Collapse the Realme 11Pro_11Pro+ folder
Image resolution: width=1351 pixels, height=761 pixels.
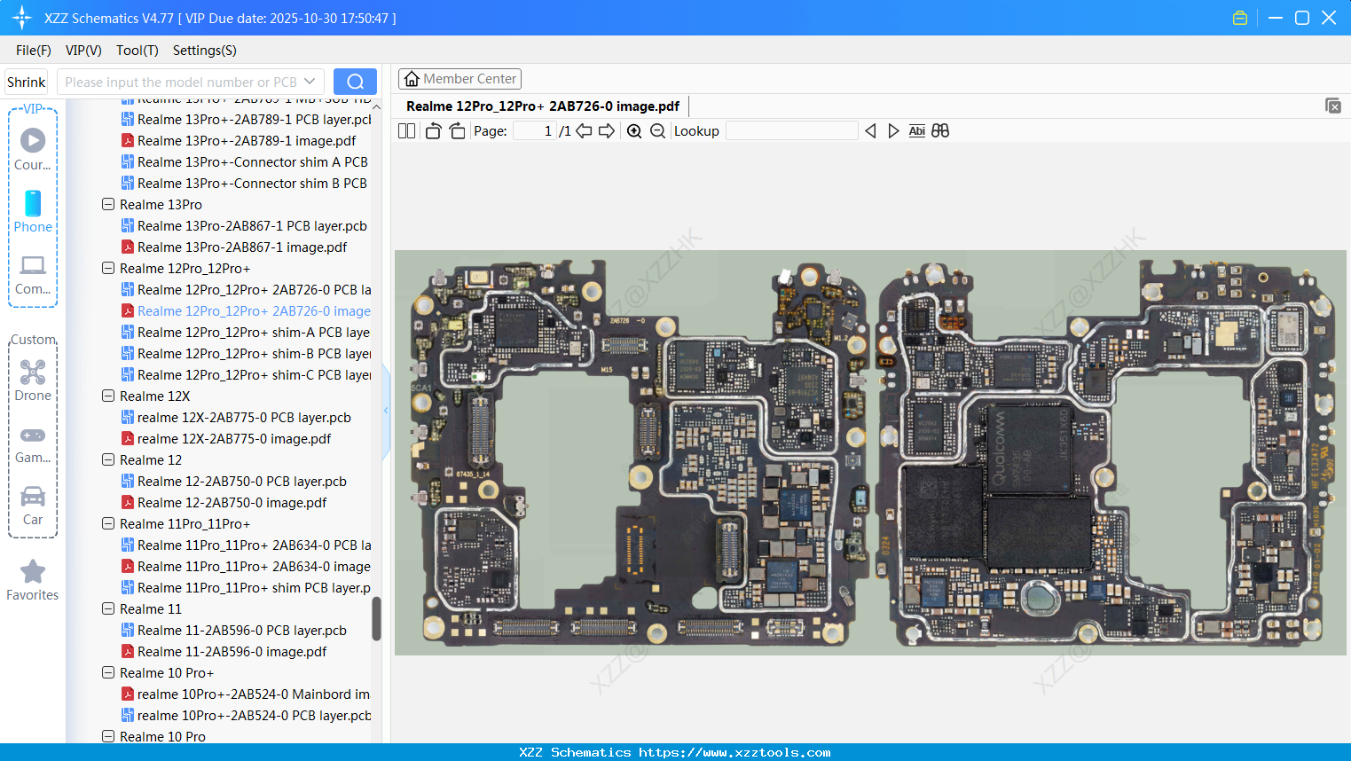click(x=108, y=524)
